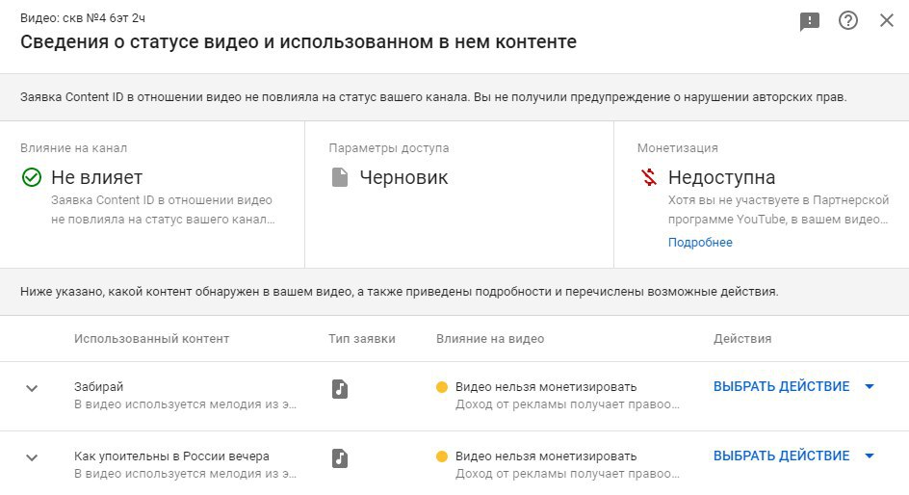
Task: Click the dialog heading Сведения о статусе видео
Action: click(x=299, y=41)
